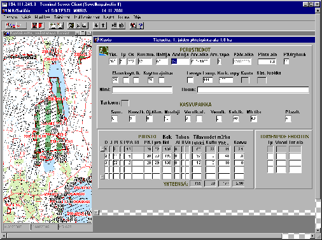Click the green plus add-record toolbar icon
This screenshot has height=240, width=322.
coord(52,25)
